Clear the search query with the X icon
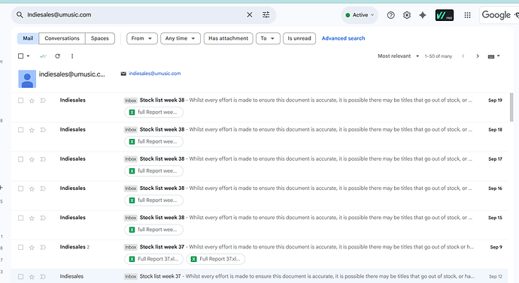The image size is (519, 283). pos(250,15)
